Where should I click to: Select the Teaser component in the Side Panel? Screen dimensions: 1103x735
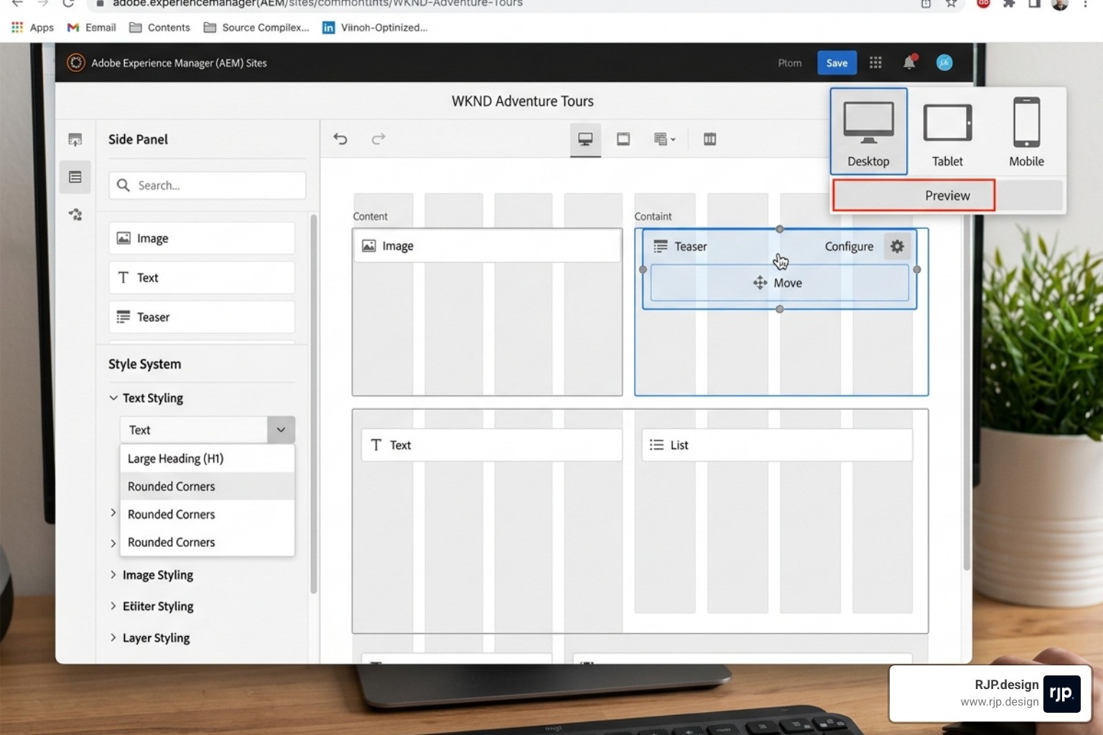pyautogui.click(x=202, y=317)
